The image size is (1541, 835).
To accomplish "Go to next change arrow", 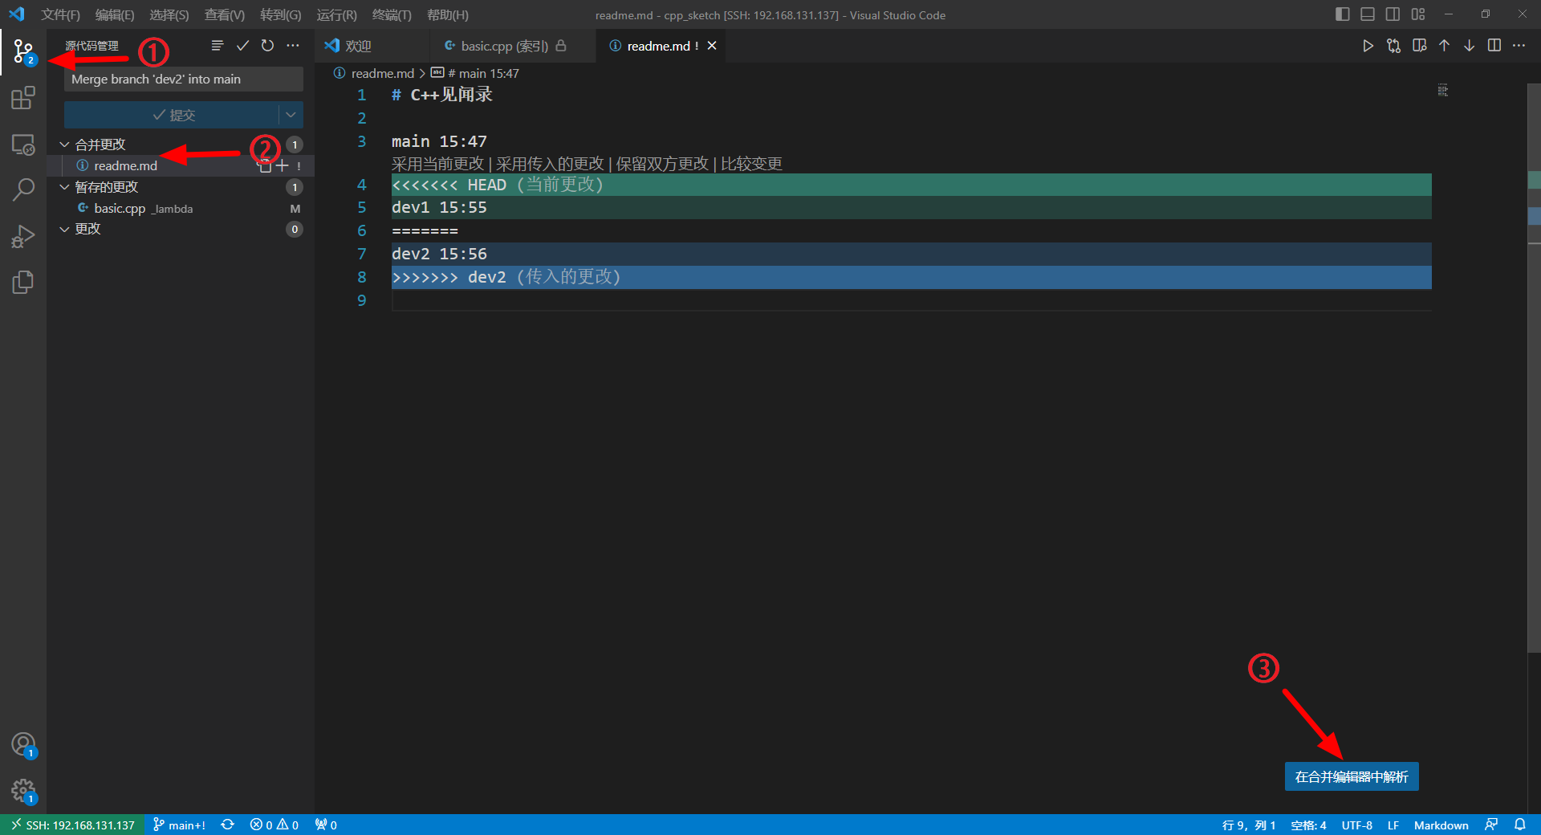I will pyautogui.click(x=1469, y=46).
